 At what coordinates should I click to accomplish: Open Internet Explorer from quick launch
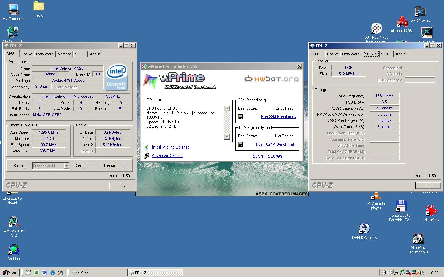(x=52, y=272)
